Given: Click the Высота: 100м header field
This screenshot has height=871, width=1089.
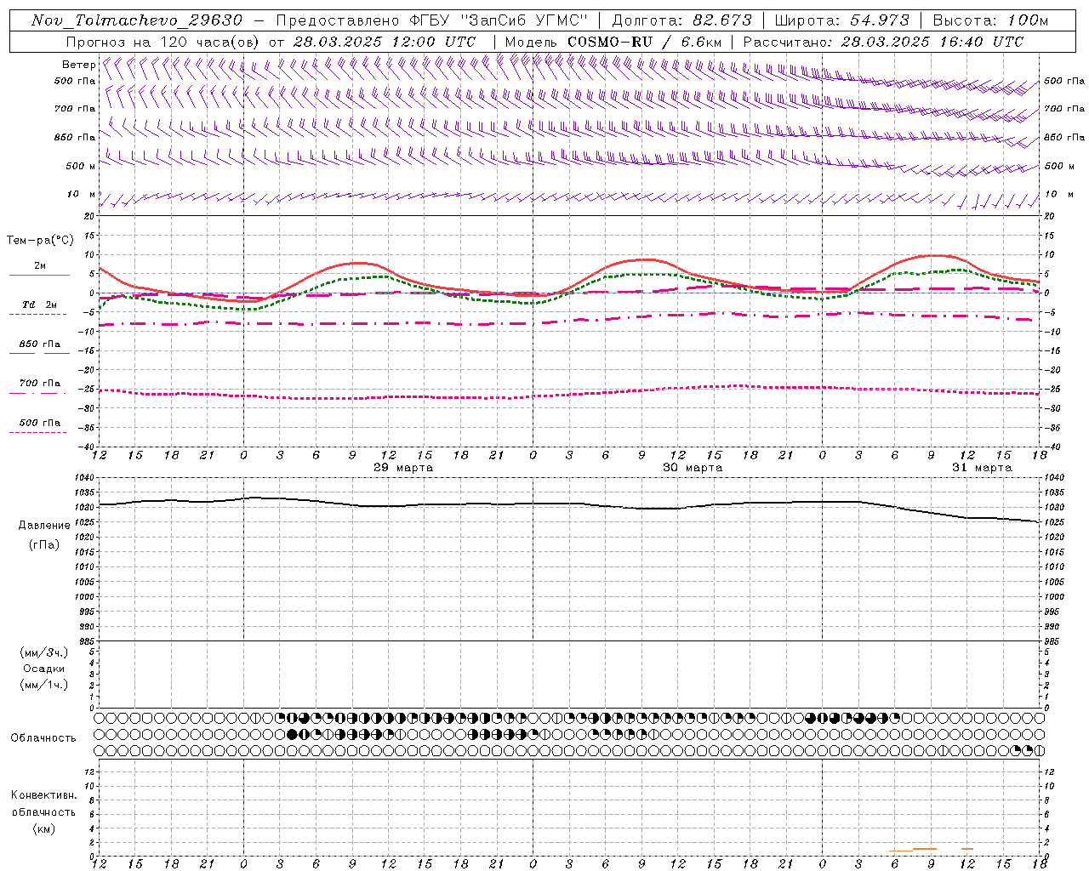Looking at the screenshot, I should (990, 20).
